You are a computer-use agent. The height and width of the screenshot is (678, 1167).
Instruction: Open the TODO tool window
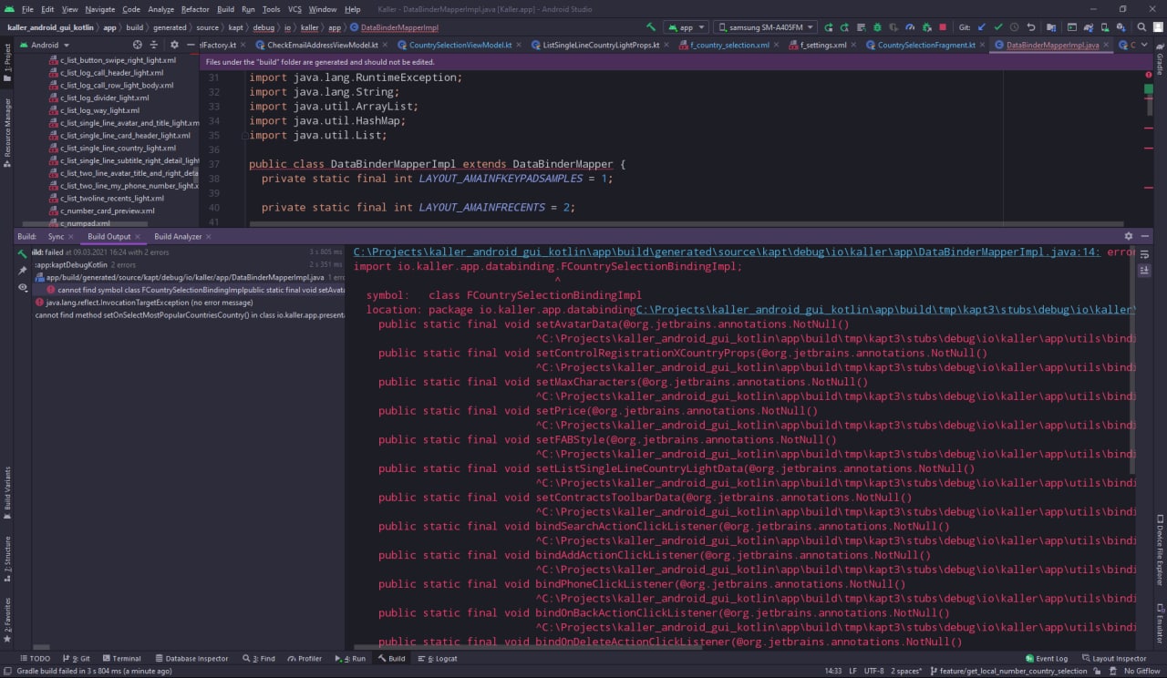[34, 658]
